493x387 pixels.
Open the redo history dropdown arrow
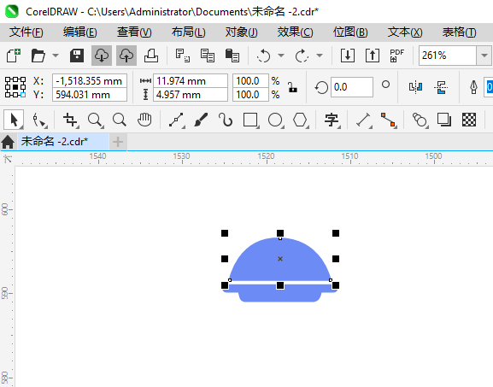320,56
